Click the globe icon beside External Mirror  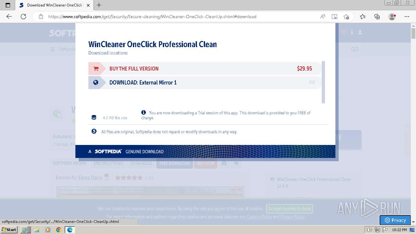(x=96, y=83)
